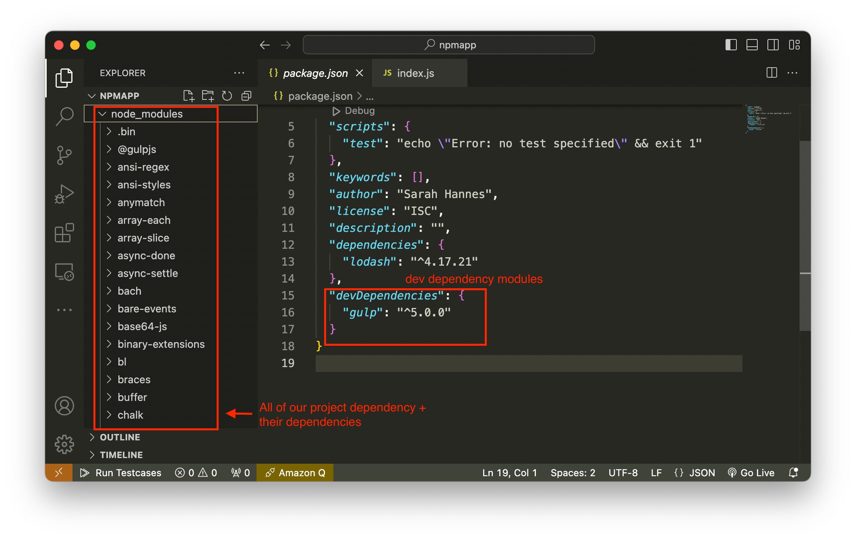Switch to the index.js tab
Image resolution: width=856 pixels, height=541 pixels.
tap(419, 73)
